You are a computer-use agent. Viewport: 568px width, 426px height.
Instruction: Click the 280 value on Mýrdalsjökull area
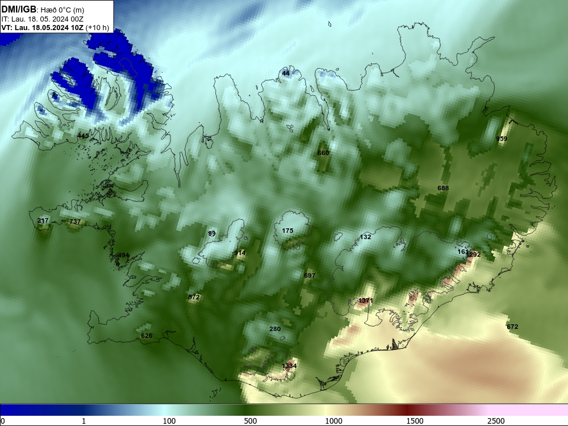coord(275,329)
